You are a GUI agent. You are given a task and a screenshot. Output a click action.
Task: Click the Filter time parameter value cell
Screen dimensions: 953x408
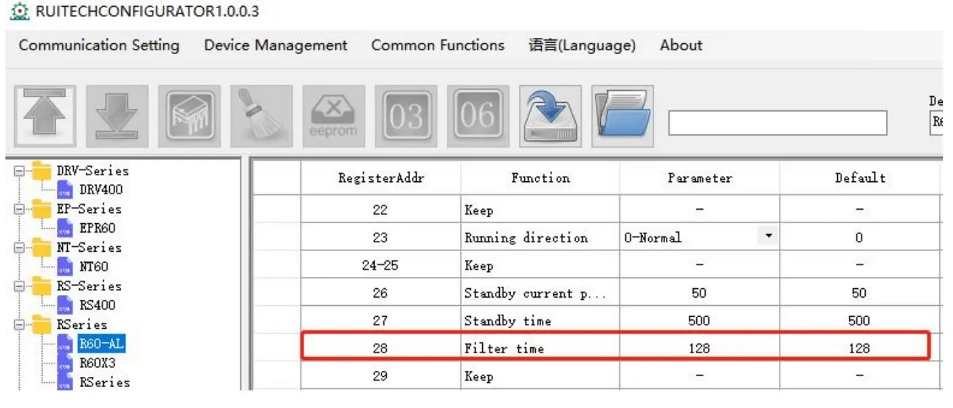(699, 348)
